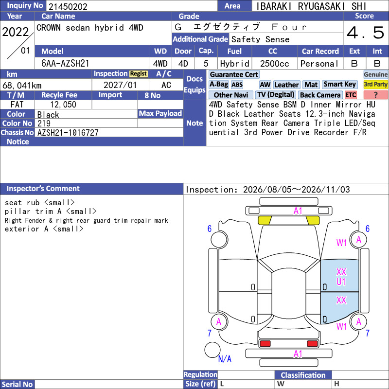Toggle the yellow Regist label
Screen dimensions: 389x389
[x=139, y=74]
